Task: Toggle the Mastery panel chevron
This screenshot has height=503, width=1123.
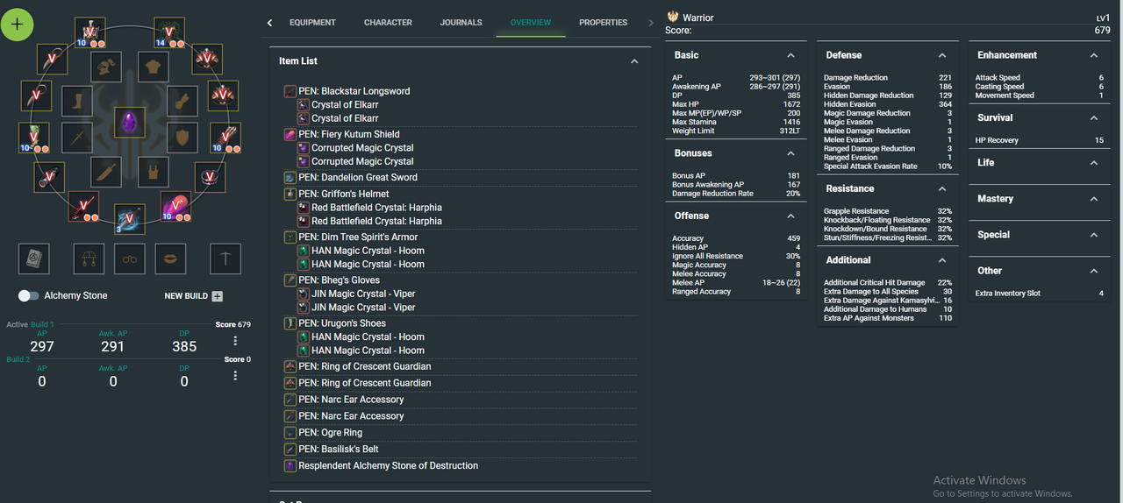Action: click(1094, 199)
